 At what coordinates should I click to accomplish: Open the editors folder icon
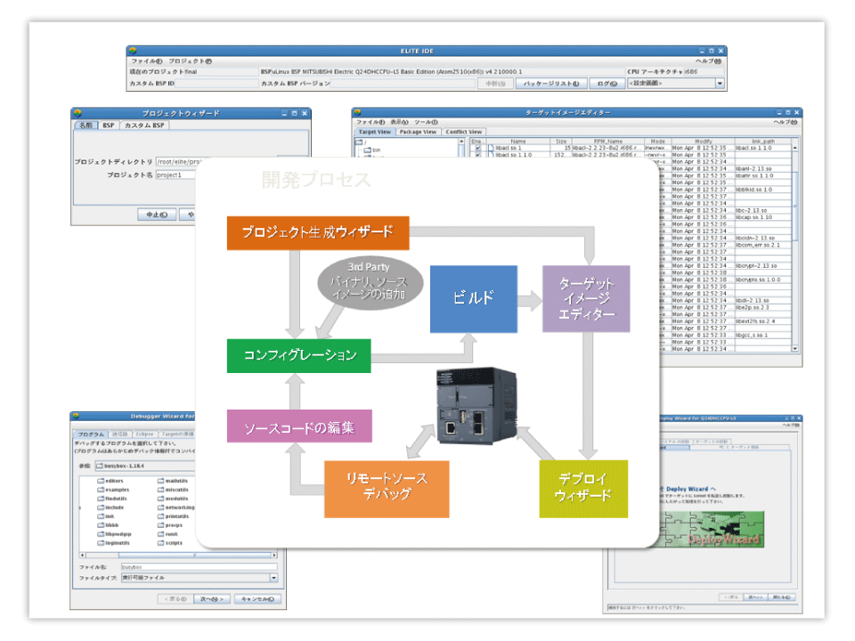click(x=100, y=481)
